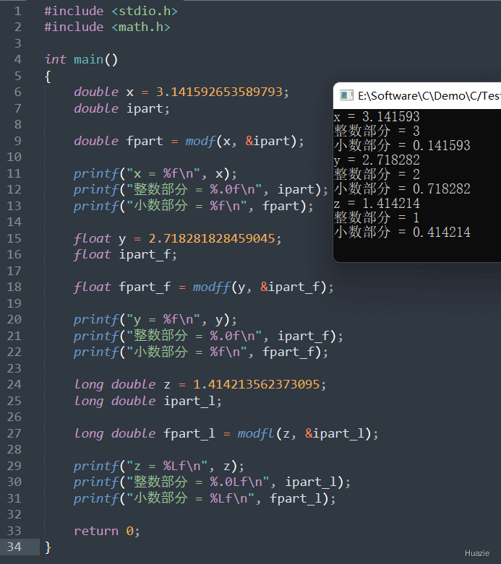Click the console window icon in title bar
Viewport: 501px width, 564px height.
[346, 95]
